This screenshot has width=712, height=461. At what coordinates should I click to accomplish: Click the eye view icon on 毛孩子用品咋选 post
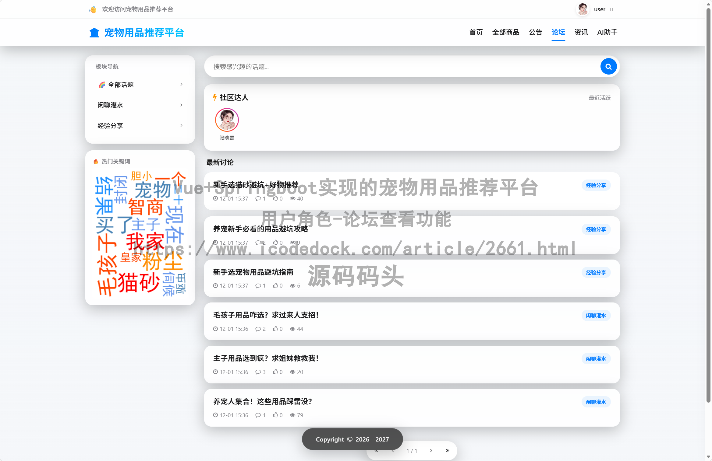(292, 329)
